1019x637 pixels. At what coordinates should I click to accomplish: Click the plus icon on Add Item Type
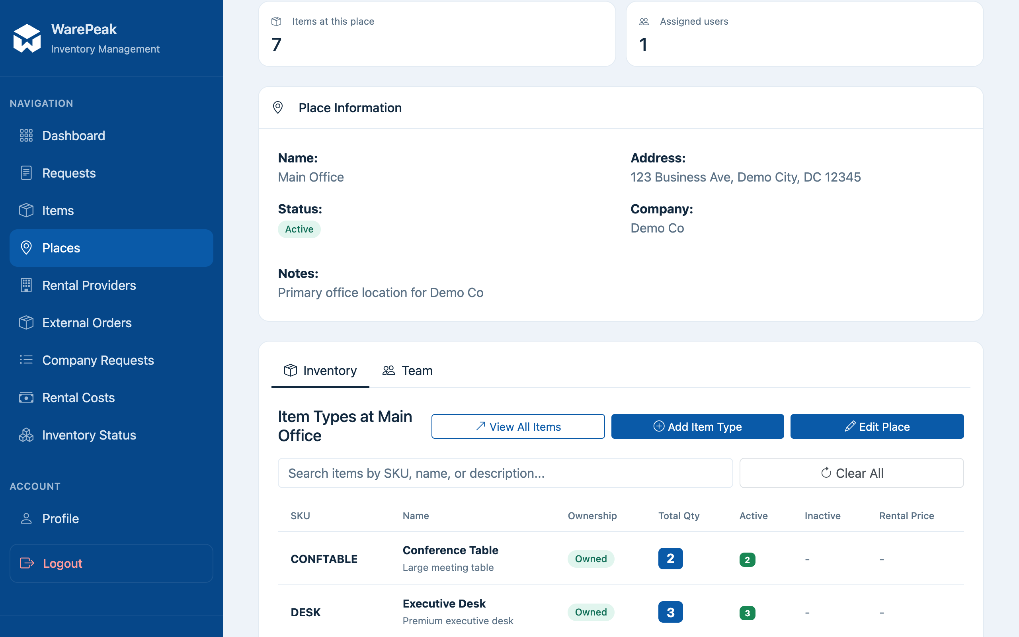tap(659, 426)
